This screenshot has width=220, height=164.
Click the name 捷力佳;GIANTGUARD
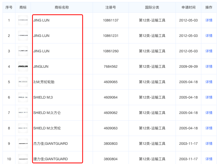51,159
